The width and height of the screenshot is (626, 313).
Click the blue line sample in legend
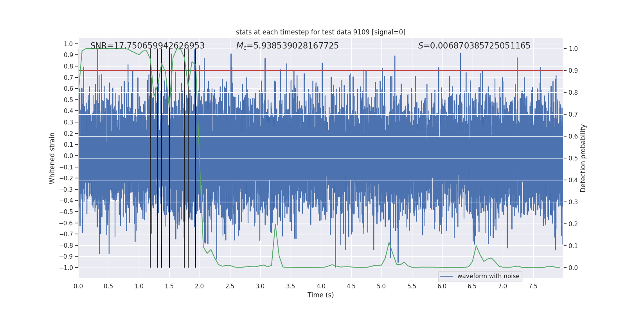tap(447, 276)
